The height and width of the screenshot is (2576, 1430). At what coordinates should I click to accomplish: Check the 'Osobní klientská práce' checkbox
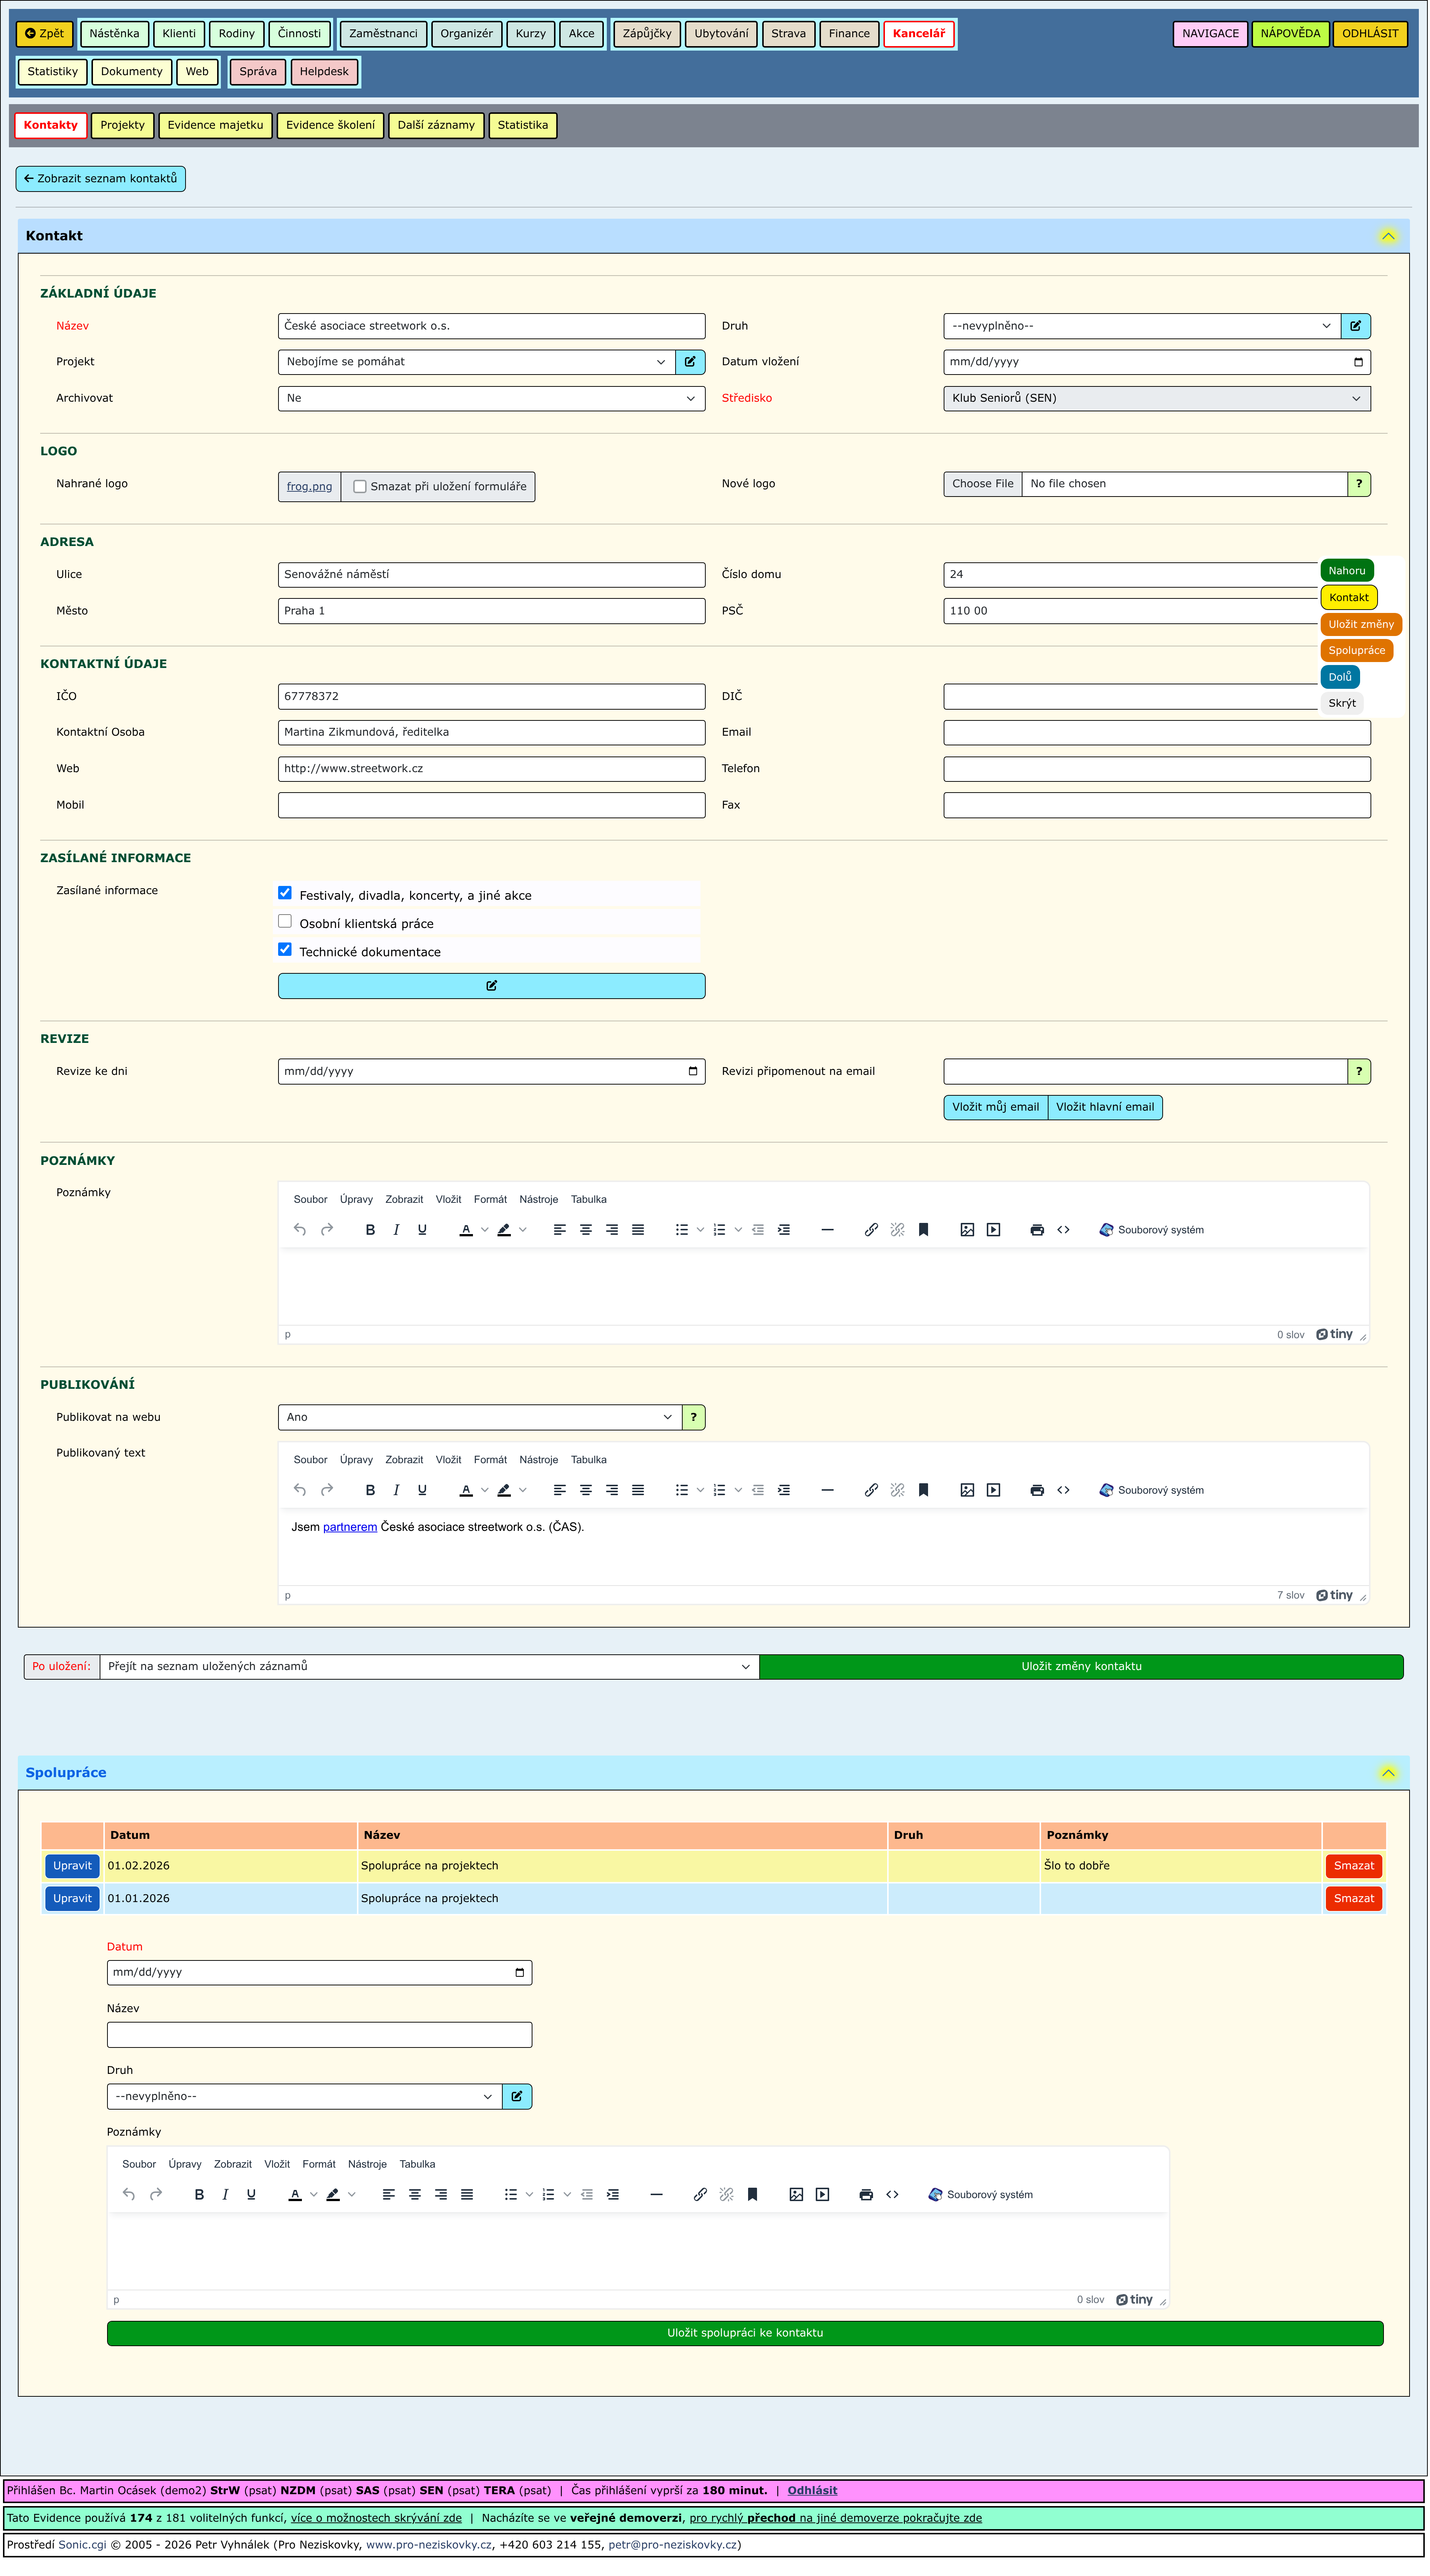coord(285,921)
